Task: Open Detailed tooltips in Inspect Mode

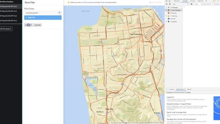Action: click(x=179, y=104)
